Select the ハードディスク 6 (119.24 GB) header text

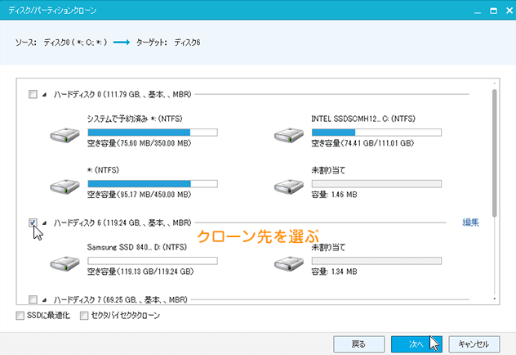click(122, 222)
